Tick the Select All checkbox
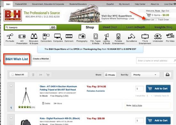 click(13, 75)
